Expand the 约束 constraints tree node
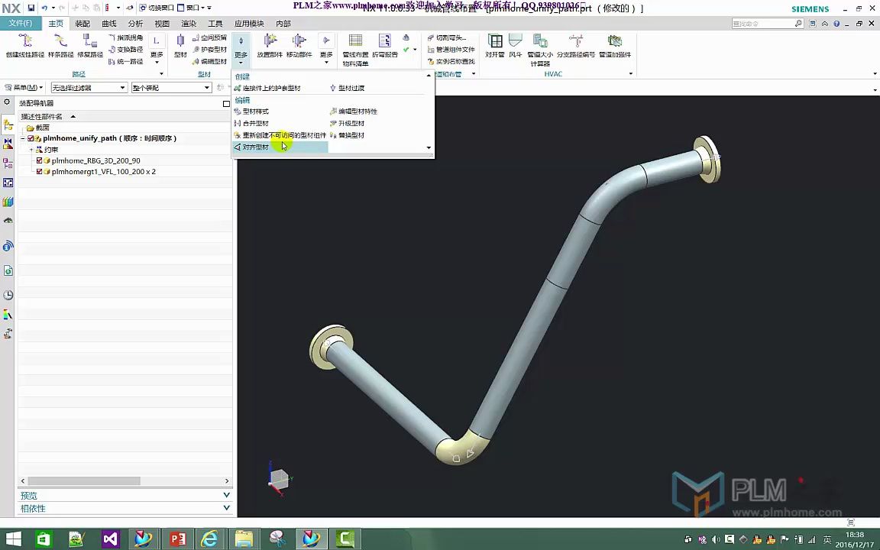Image resolution: width=880 pixels, height=550 pixels. coord(31,150)
